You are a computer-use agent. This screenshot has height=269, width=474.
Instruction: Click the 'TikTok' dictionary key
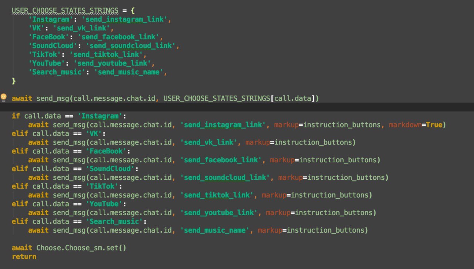point(45,54)
